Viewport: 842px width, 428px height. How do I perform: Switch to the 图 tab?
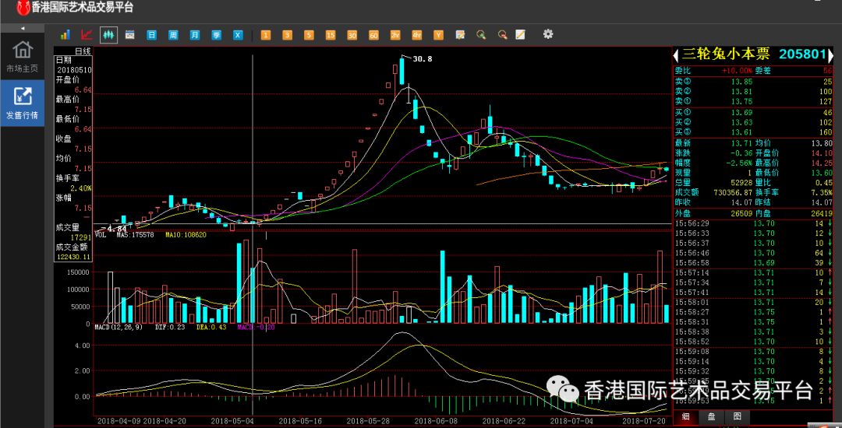737,416
